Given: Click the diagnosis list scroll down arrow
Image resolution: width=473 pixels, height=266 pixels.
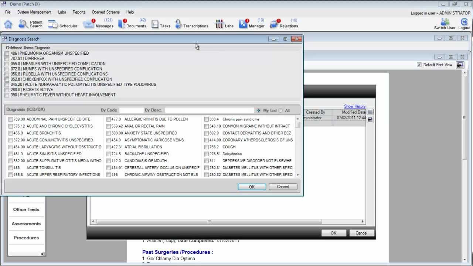Looking at the screenshot, I should (x=298, y=175).
